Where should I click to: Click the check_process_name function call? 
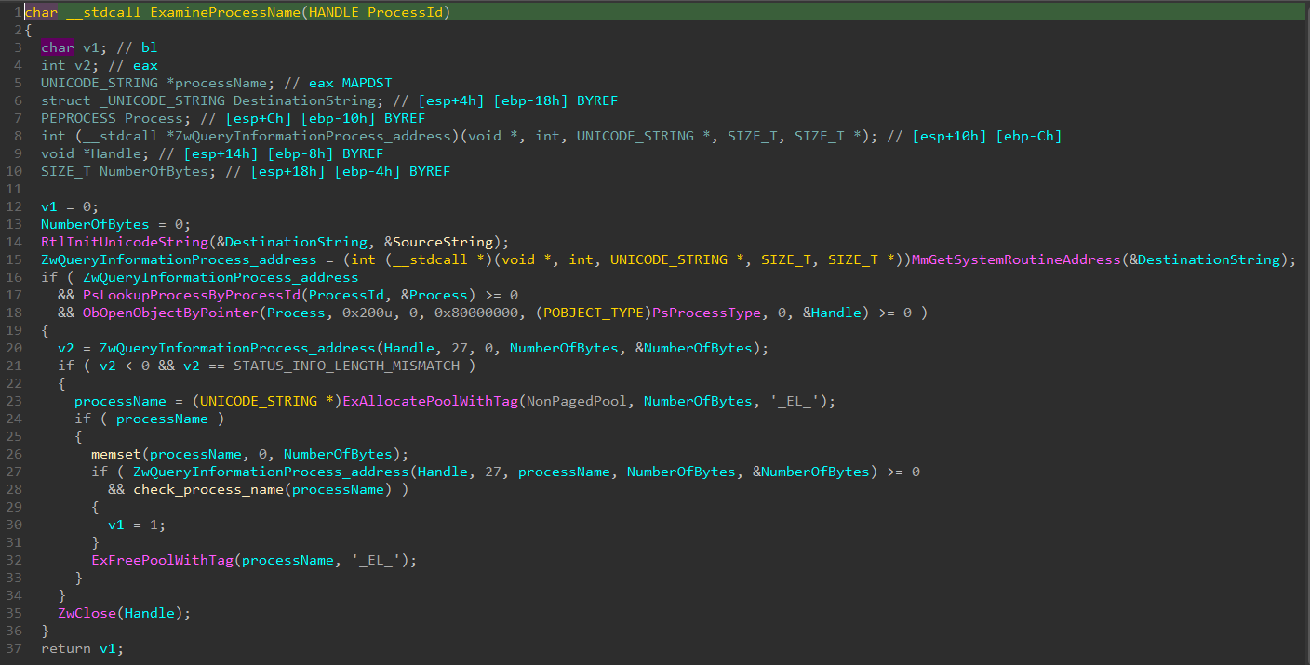[x=208, y=489]
